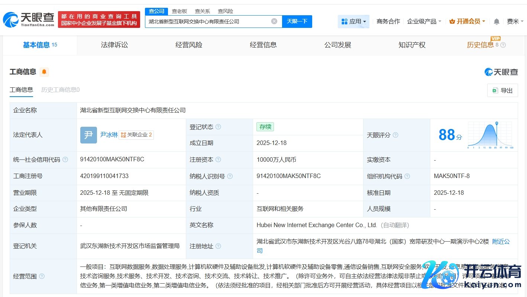Click the TianYanCha logo in header
Screen dimensions: 527x297
coord(29,20)
